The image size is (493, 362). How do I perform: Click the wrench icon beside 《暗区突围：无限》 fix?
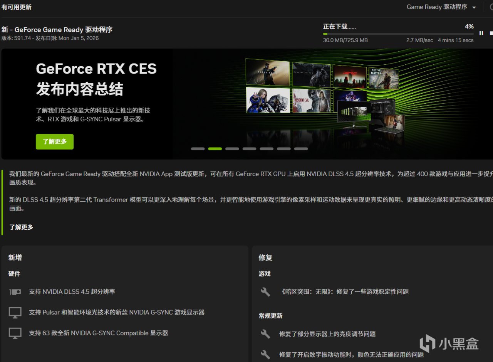(x=265, y=292)
